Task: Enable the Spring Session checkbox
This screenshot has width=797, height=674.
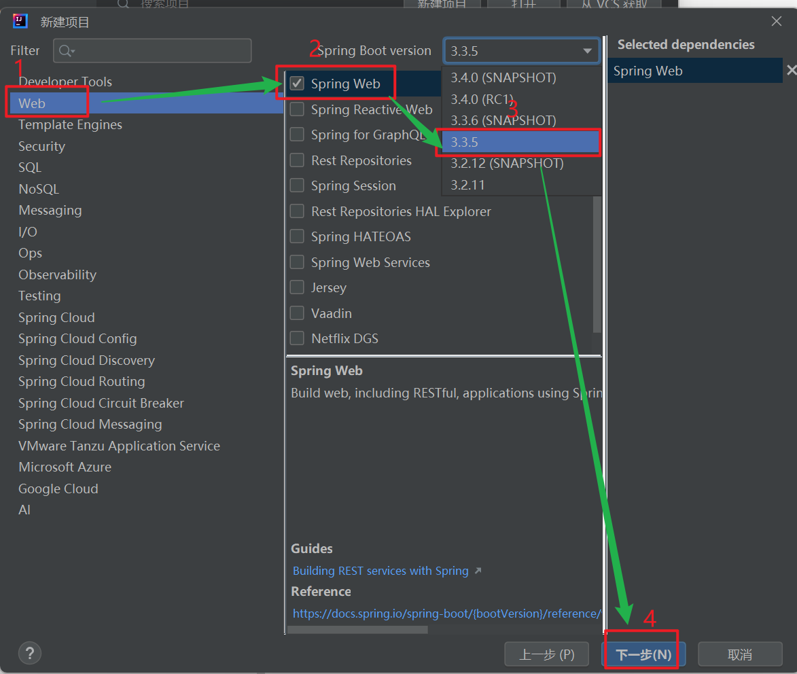Action: coord(297,185)
